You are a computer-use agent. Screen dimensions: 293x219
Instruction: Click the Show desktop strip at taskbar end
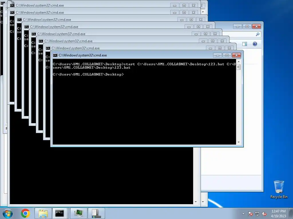tap(291, 213)
